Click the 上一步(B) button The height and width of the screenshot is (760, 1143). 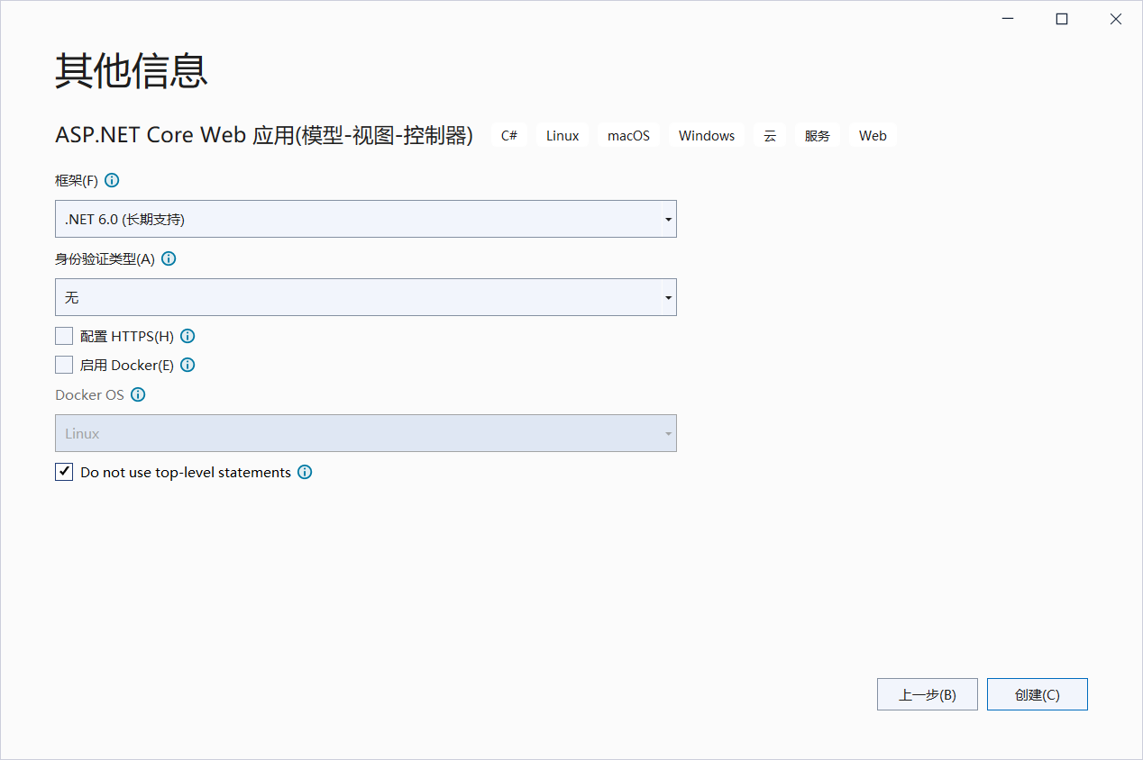click(928, 694)
